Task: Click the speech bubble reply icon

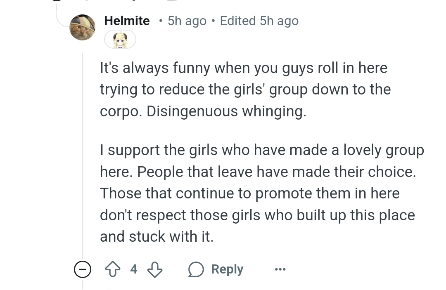Action: (x=196, y=269)
